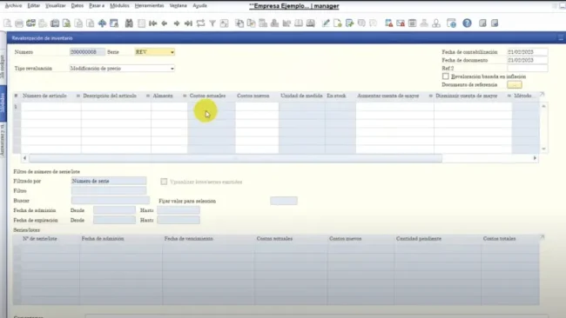Open the Serie REV dropdown
The width and height of the screenshot is (566, 318).
(172, 52)
